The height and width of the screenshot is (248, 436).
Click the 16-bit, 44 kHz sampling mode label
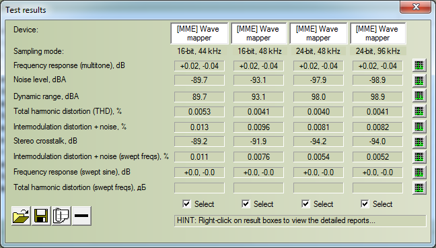pos(199,51)
